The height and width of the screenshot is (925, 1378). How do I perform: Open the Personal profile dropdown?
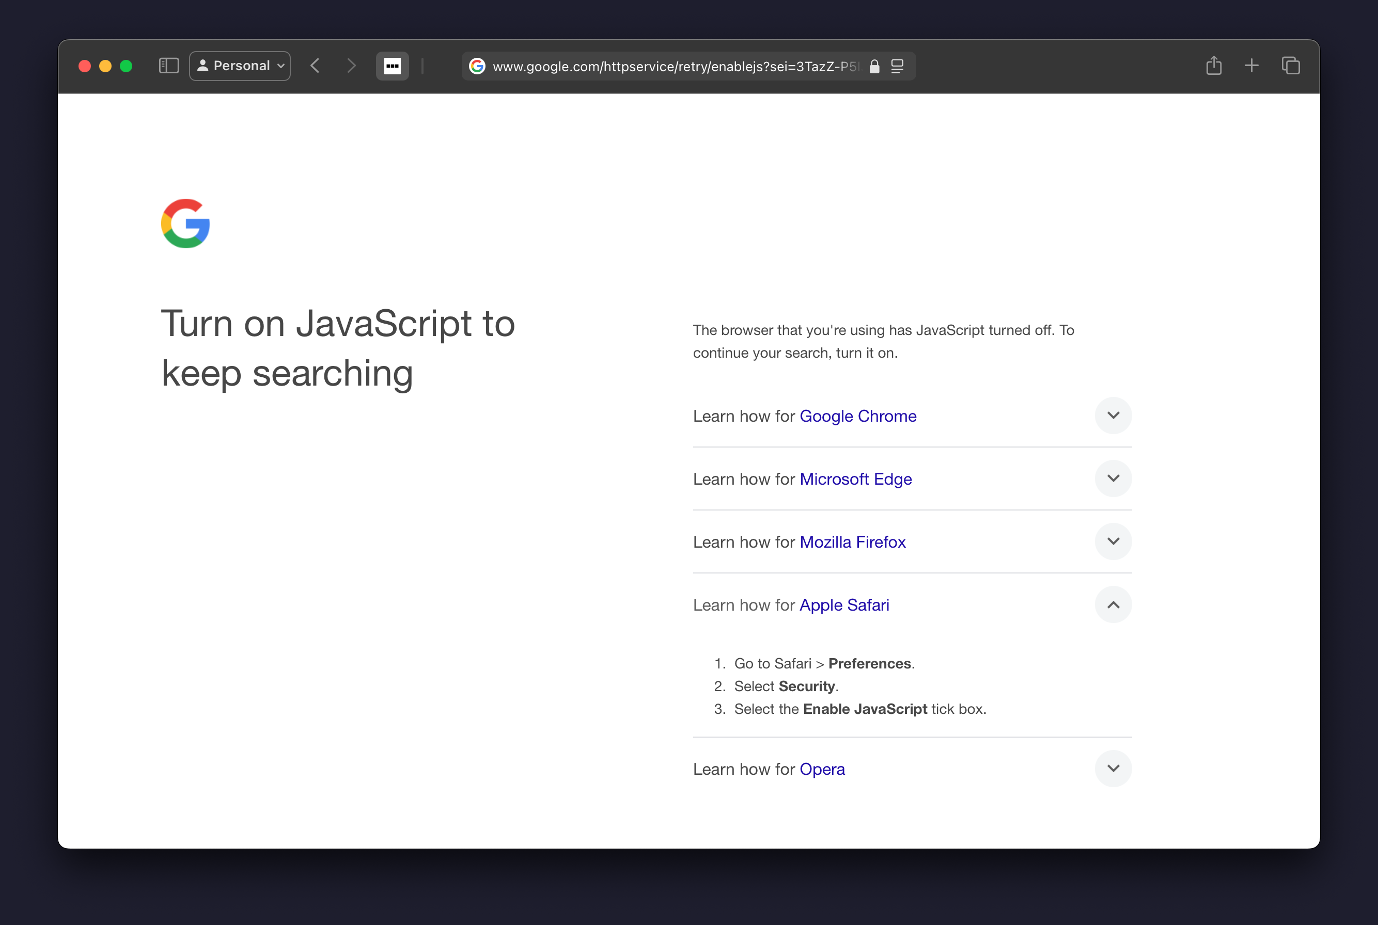point(240,66)
